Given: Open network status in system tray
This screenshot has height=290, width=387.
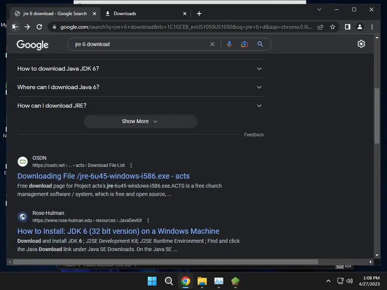Looking at the screenshot, I should (x=341, y=281).
